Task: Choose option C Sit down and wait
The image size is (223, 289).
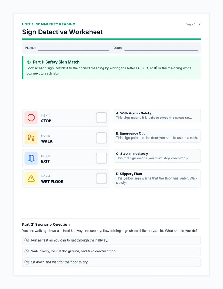Action: 111,262
